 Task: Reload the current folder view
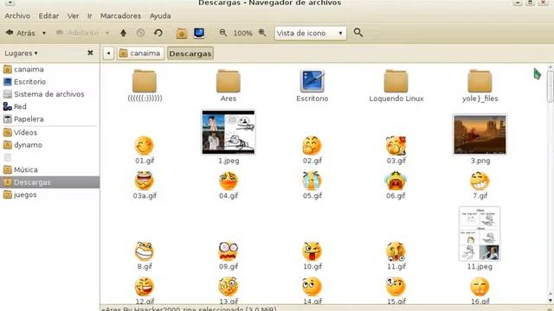[158, 33]
